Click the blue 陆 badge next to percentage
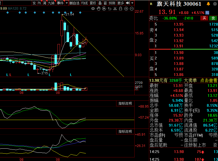 207,13
